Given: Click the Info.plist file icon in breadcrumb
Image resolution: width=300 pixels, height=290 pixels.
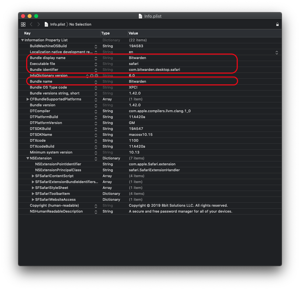Looking at the screenshot, I should 46,24.
